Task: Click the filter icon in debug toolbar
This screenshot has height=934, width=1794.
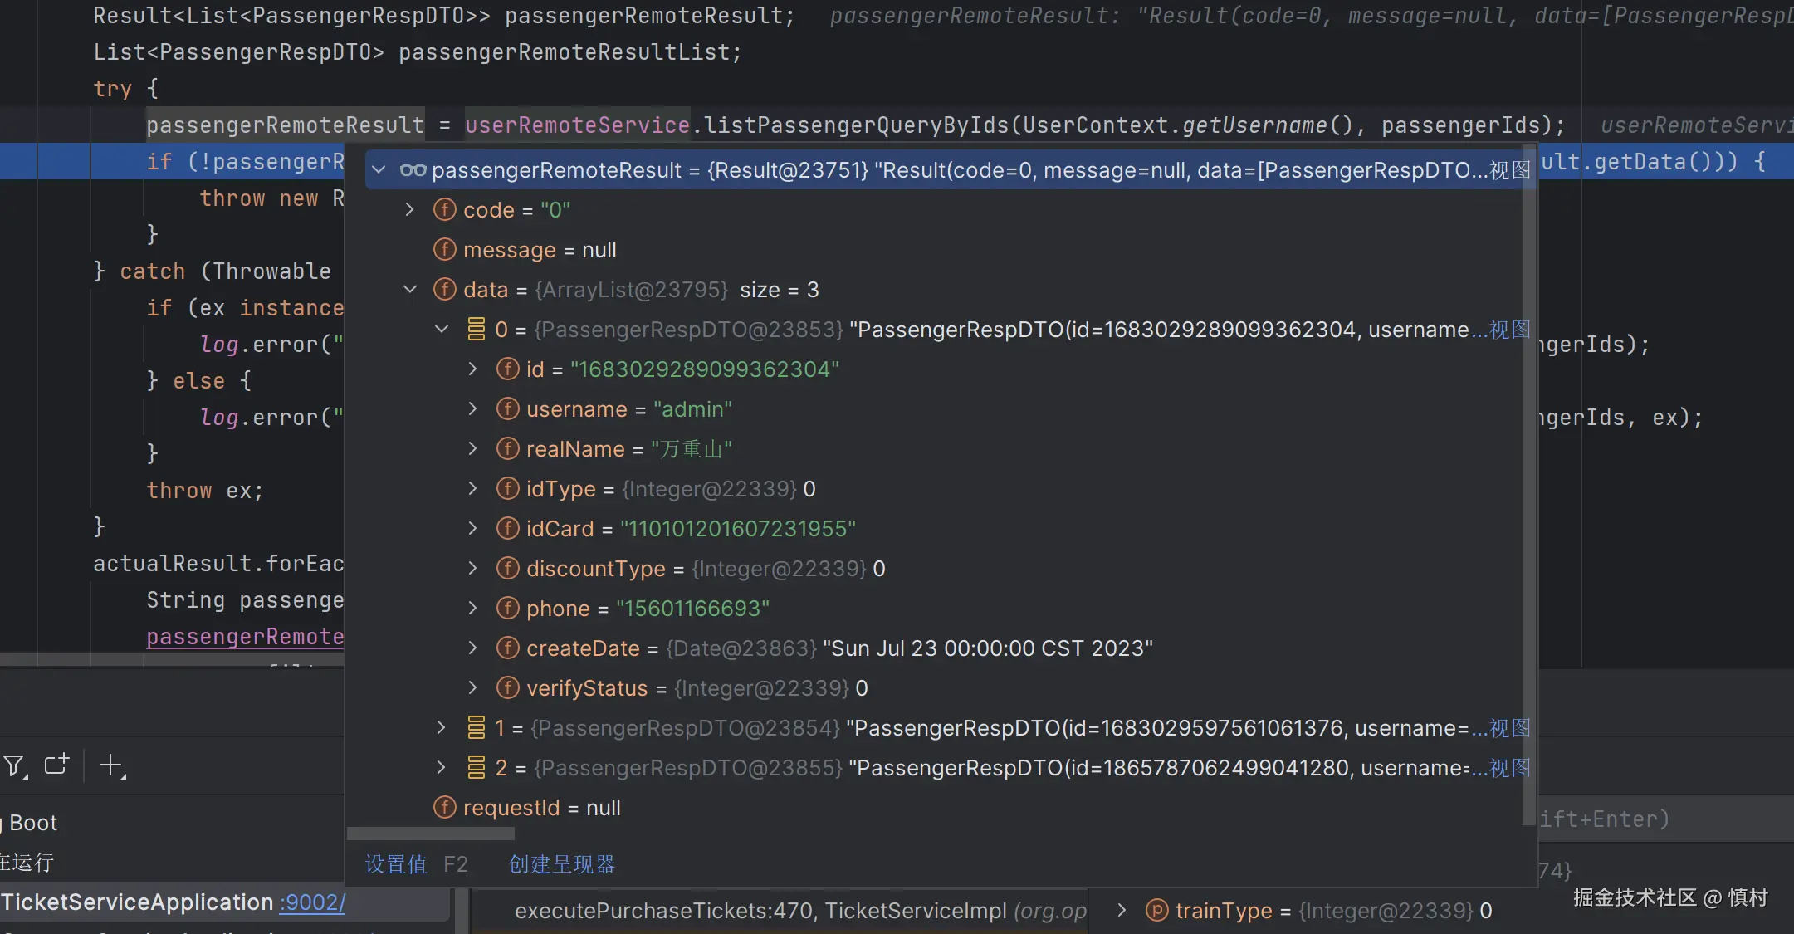Action: point(14,765)
